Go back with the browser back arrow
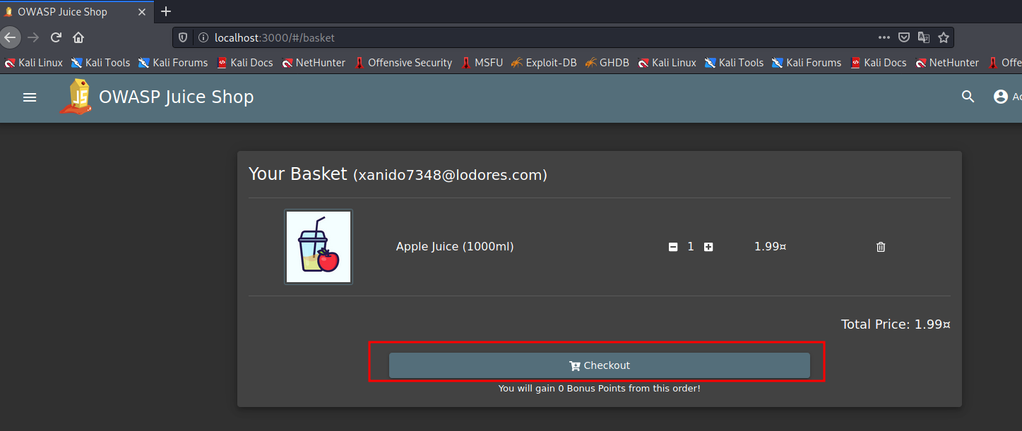This screenshot has height=431, width=1022. (9, 37)
